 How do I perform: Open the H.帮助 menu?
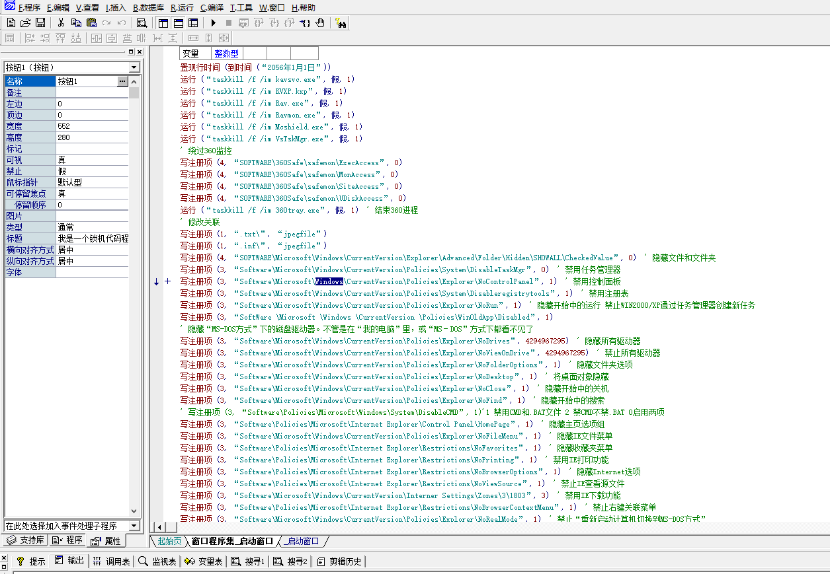303,8
